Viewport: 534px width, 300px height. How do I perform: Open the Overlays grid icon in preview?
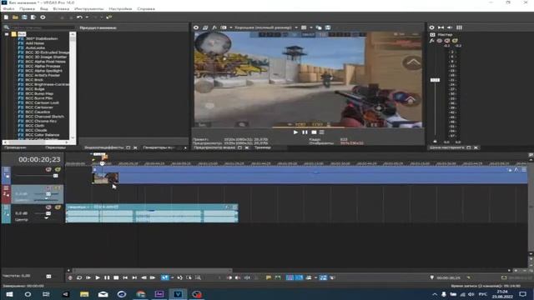pyautogui.click(x=304, y=27)
